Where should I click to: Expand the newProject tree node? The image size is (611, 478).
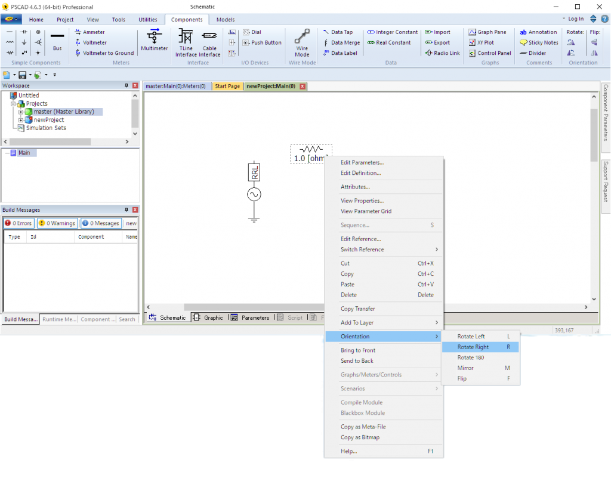click(x=21, y=120)
